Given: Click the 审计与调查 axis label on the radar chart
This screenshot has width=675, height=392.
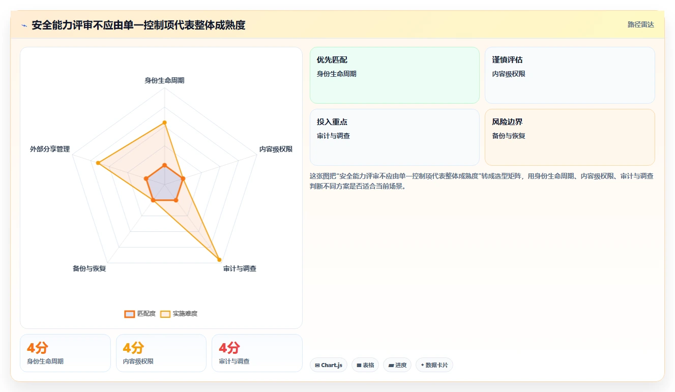Looking at the screenshot, I should [240, 268].
